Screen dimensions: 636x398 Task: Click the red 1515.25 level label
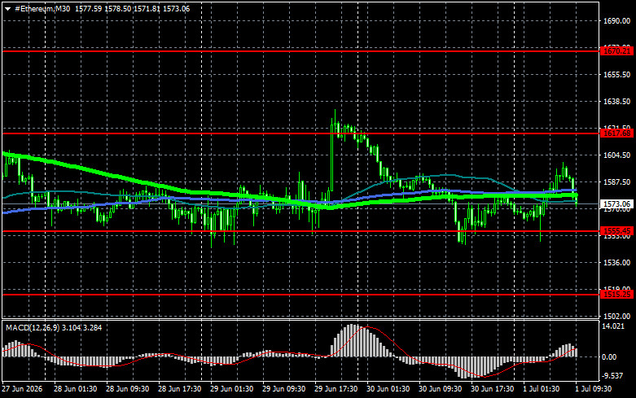617,295
